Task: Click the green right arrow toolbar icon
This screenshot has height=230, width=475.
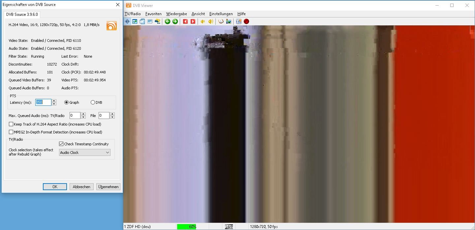Action: pyautogui.click(x=175, y=21)
